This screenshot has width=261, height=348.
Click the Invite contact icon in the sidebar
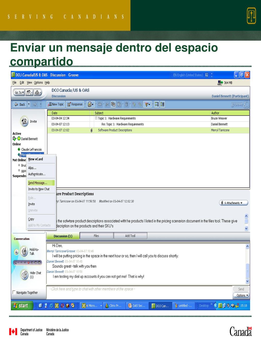coord(24,121)
